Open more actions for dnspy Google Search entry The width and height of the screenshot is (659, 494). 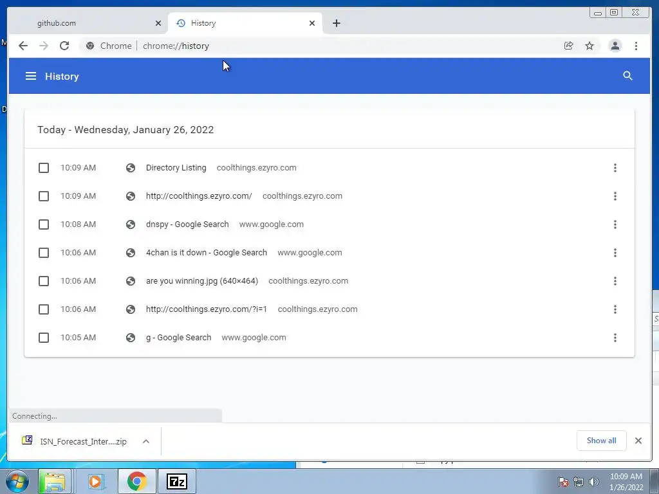point(615,224)
